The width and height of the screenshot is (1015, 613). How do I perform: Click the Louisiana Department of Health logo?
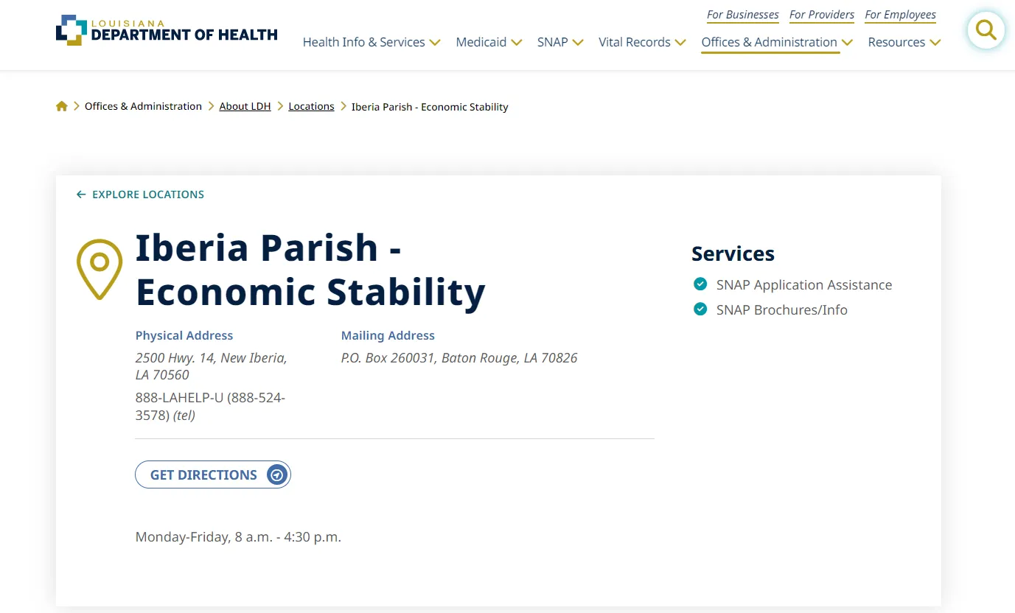point(167,30)
